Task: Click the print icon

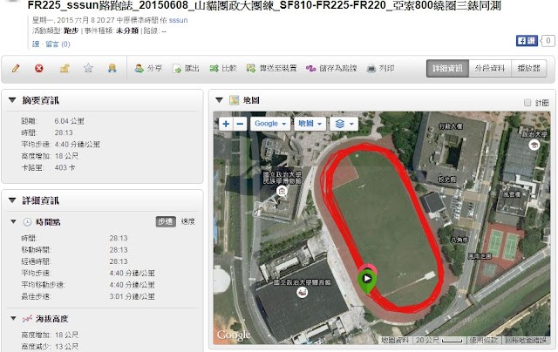Action: 371,68
